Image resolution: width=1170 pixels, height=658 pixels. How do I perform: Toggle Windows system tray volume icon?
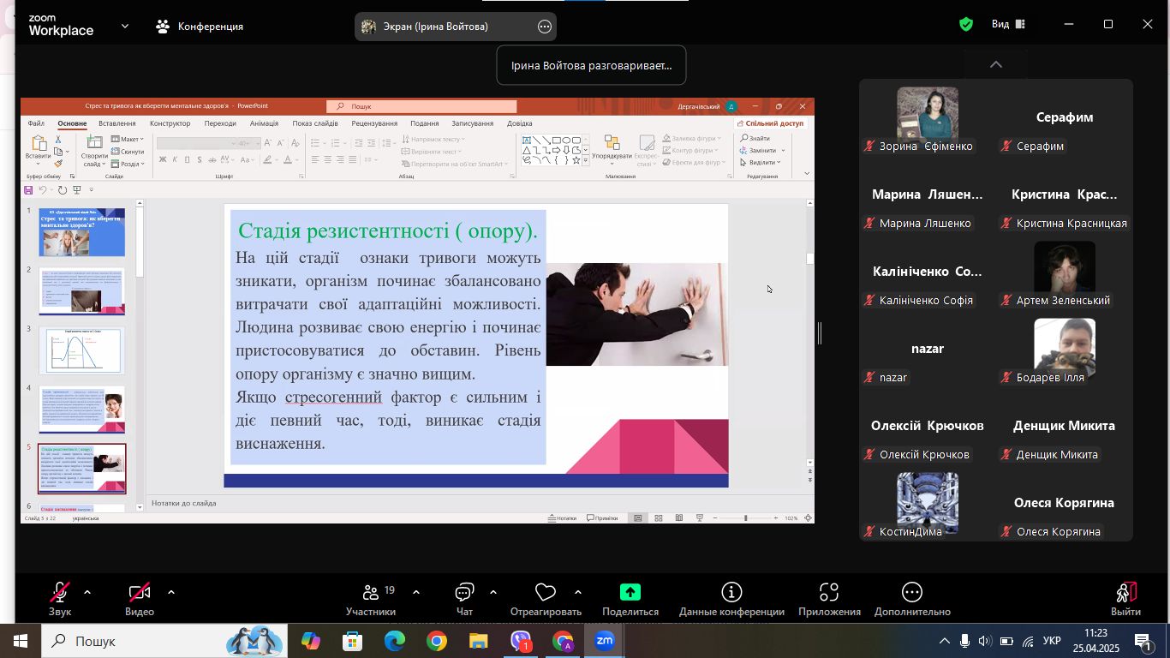click(x=985, y=641)
